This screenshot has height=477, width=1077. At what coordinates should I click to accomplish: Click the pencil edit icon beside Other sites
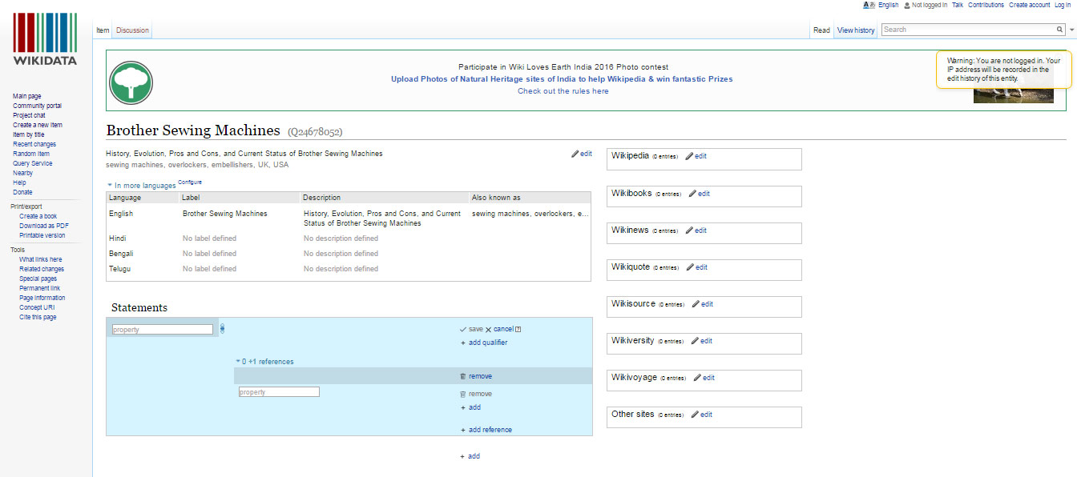[695, 415]
